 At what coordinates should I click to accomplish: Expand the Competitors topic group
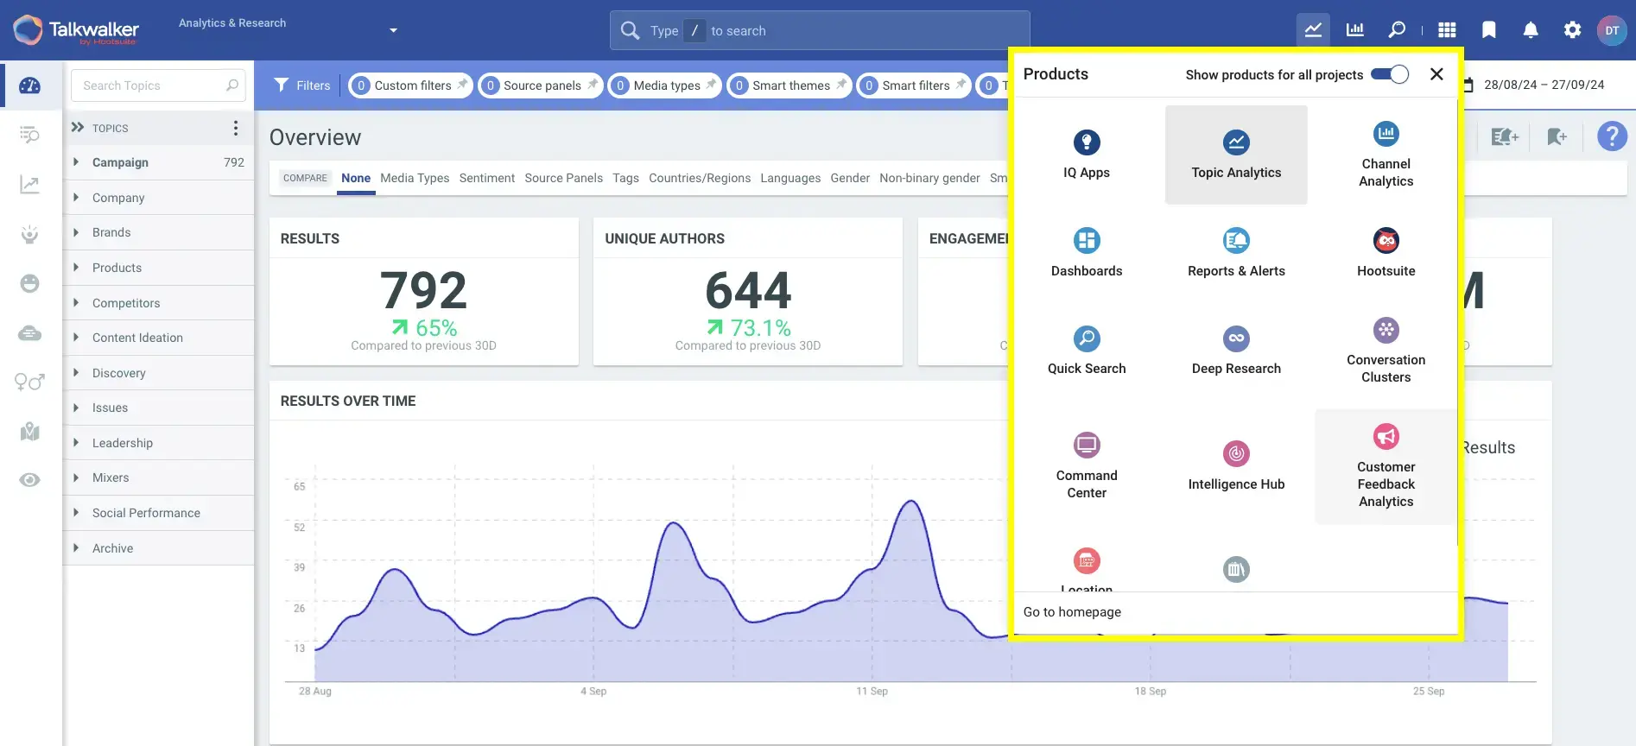(76, 303)
